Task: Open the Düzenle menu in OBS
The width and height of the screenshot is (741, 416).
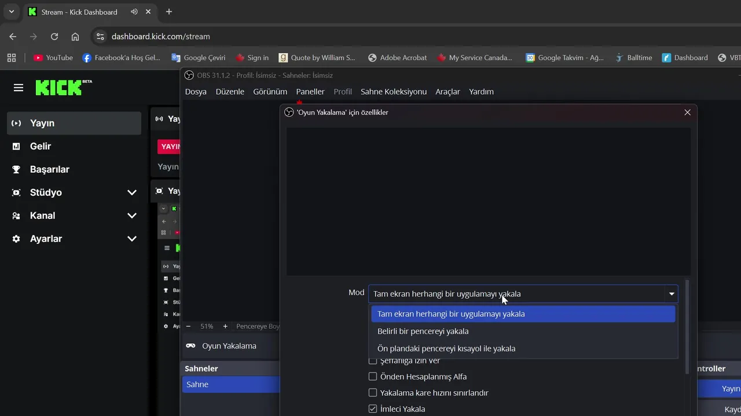Action: [230, 91]
